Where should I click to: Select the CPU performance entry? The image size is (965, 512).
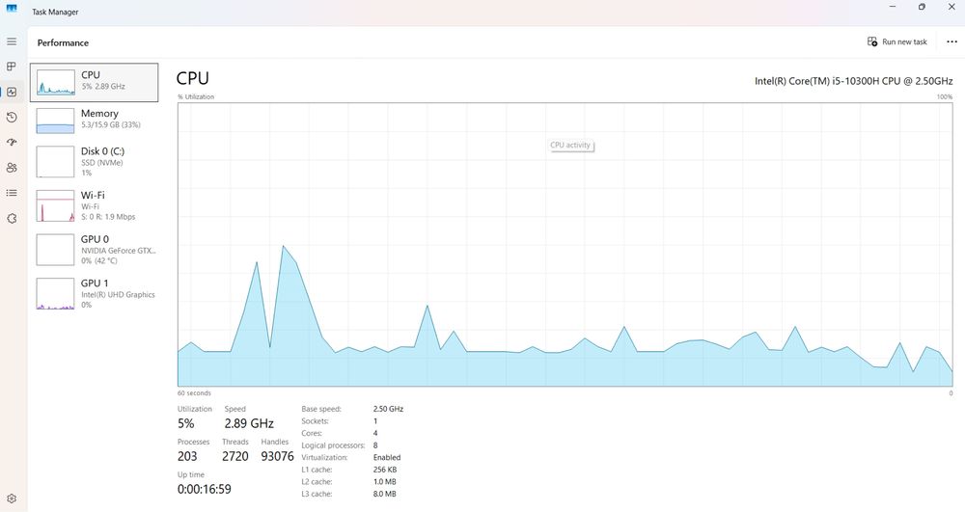click(95, 82)
